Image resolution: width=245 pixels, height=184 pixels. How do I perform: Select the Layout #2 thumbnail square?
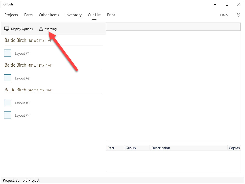click(x=8, y=78)
